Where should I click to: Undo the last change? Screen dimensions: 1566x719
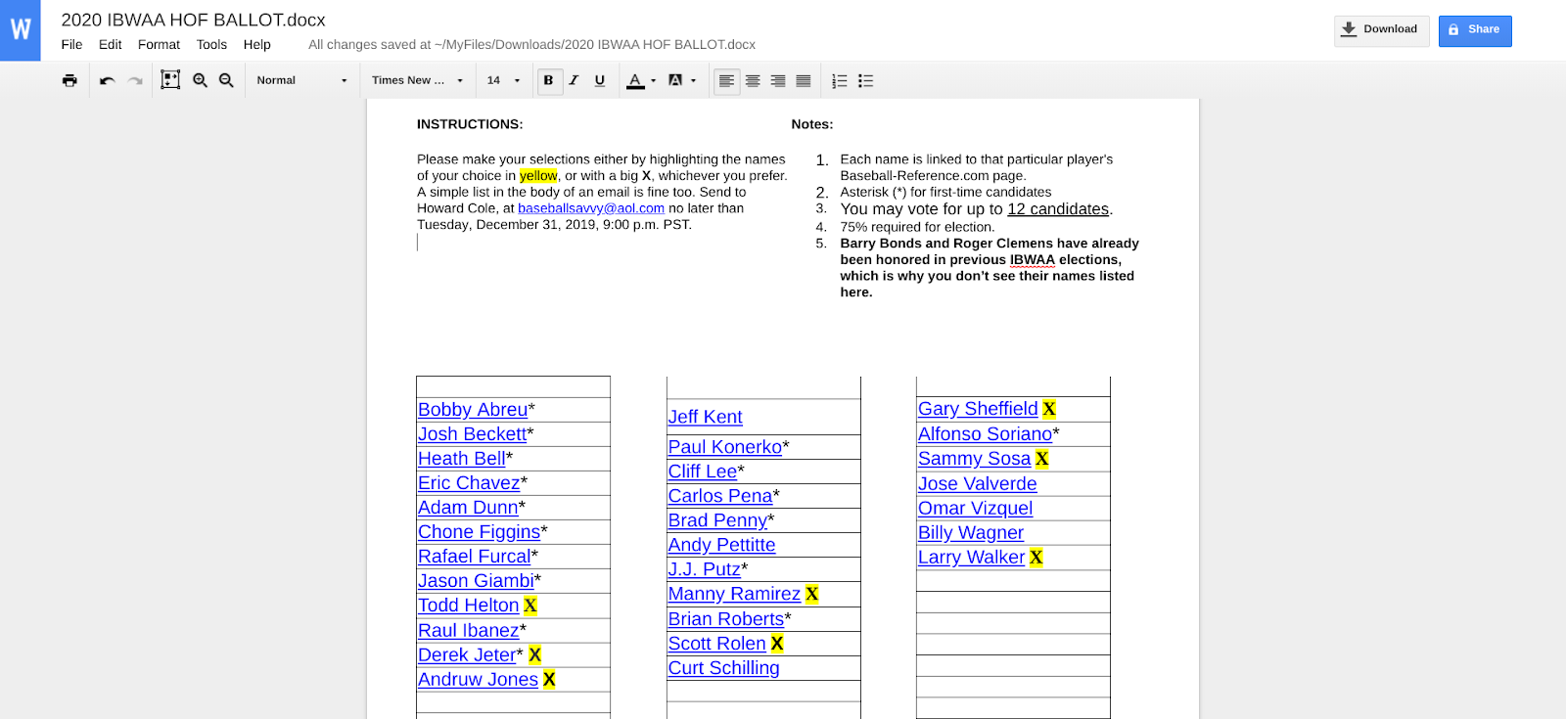pyautogui.click(x=108, y=80)
